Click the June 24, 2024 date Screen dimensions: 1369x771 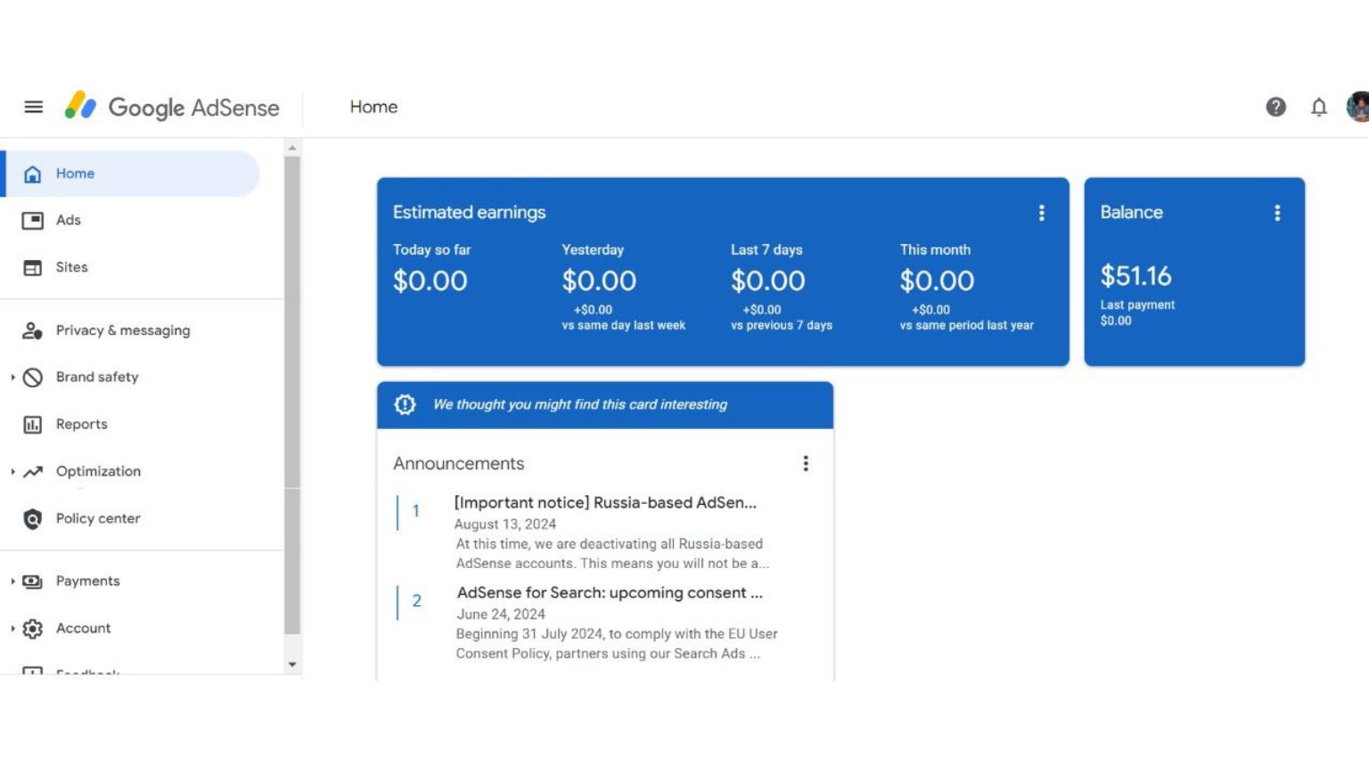click(x=501, y=614)
